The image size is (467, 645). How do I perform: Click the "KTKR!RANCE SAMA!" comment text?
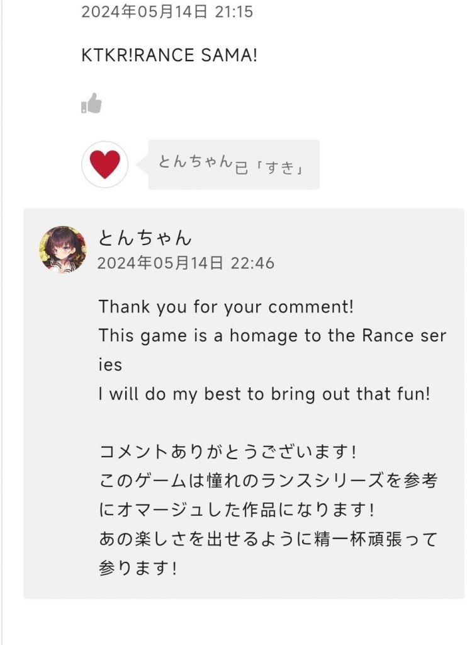coord(169,55)
